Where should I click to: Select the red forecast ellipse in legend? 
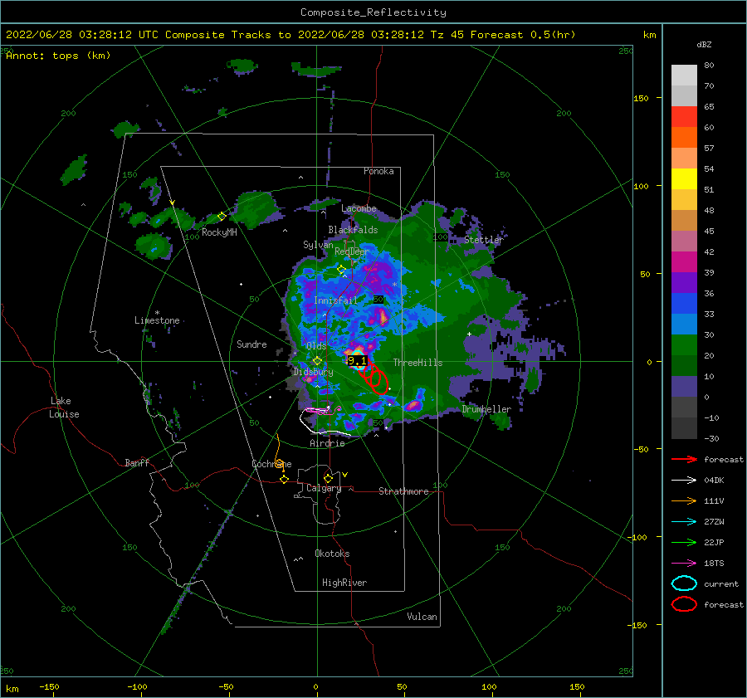coord(684,604)
